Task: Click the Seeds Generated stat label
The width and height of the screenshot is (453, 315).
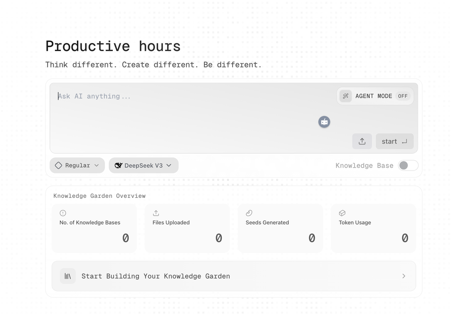Action: tap(267, 222)
